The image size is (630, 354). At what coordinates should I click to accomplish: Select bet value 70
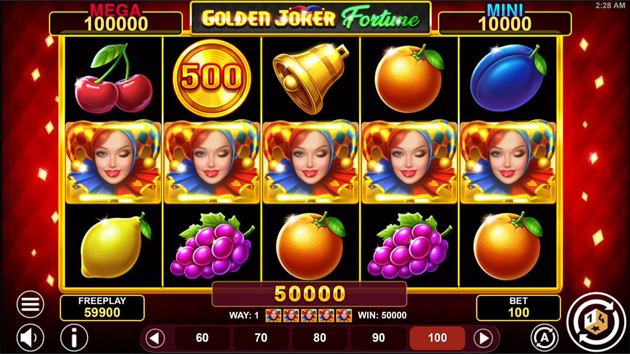[261, 338]
